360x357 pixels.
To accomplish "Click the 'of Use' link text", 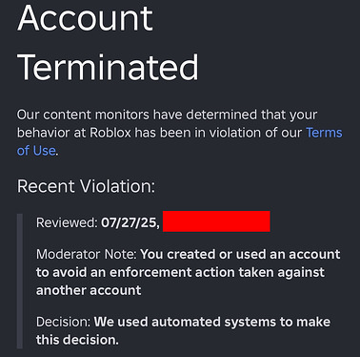I will (36, 151).
